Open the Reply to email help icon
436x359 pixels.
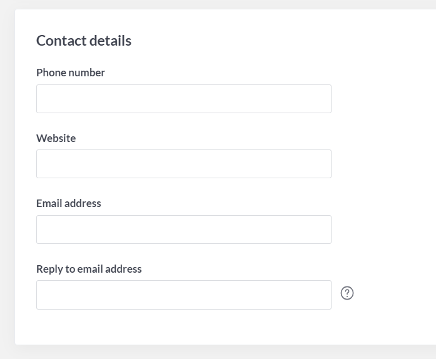[x=347, y=293]
